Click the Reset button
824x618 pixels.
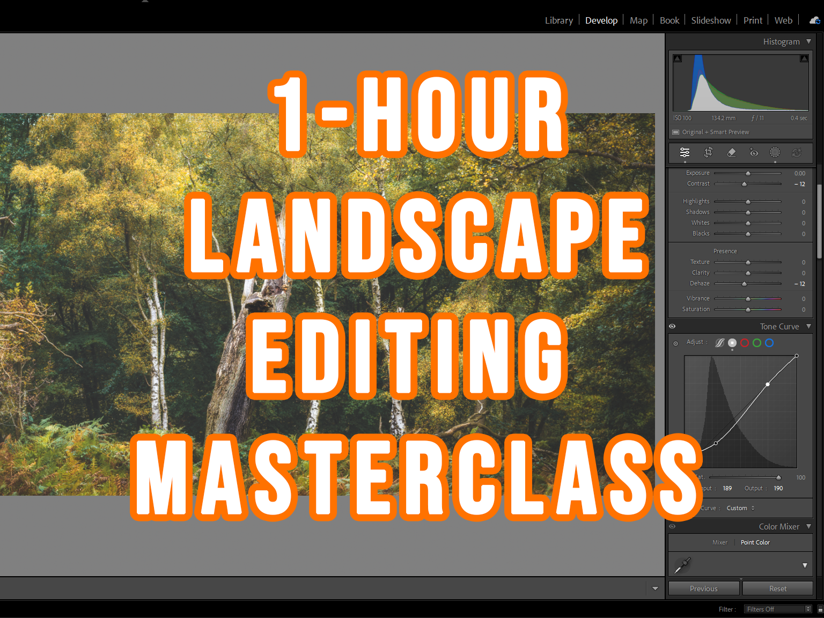[777, 588]
